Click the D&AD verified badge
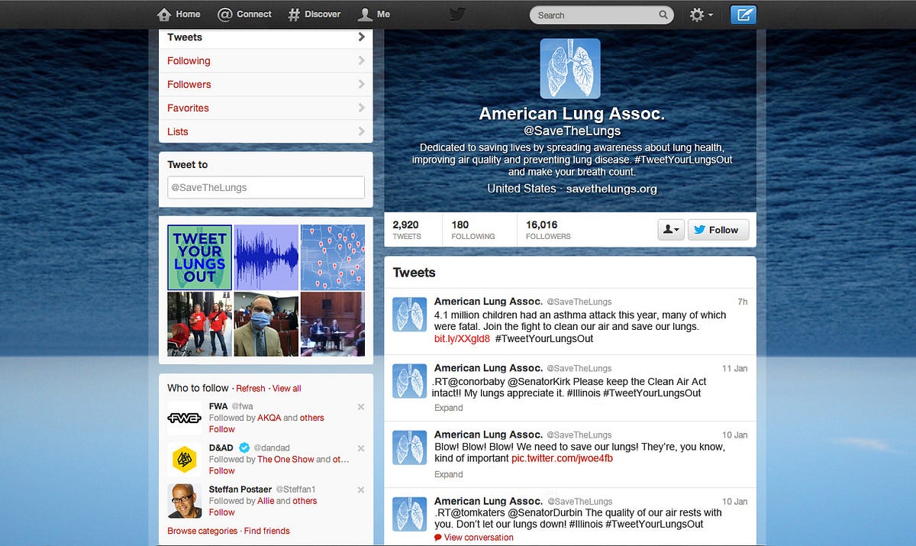The image size is (916, 546). 244,447
